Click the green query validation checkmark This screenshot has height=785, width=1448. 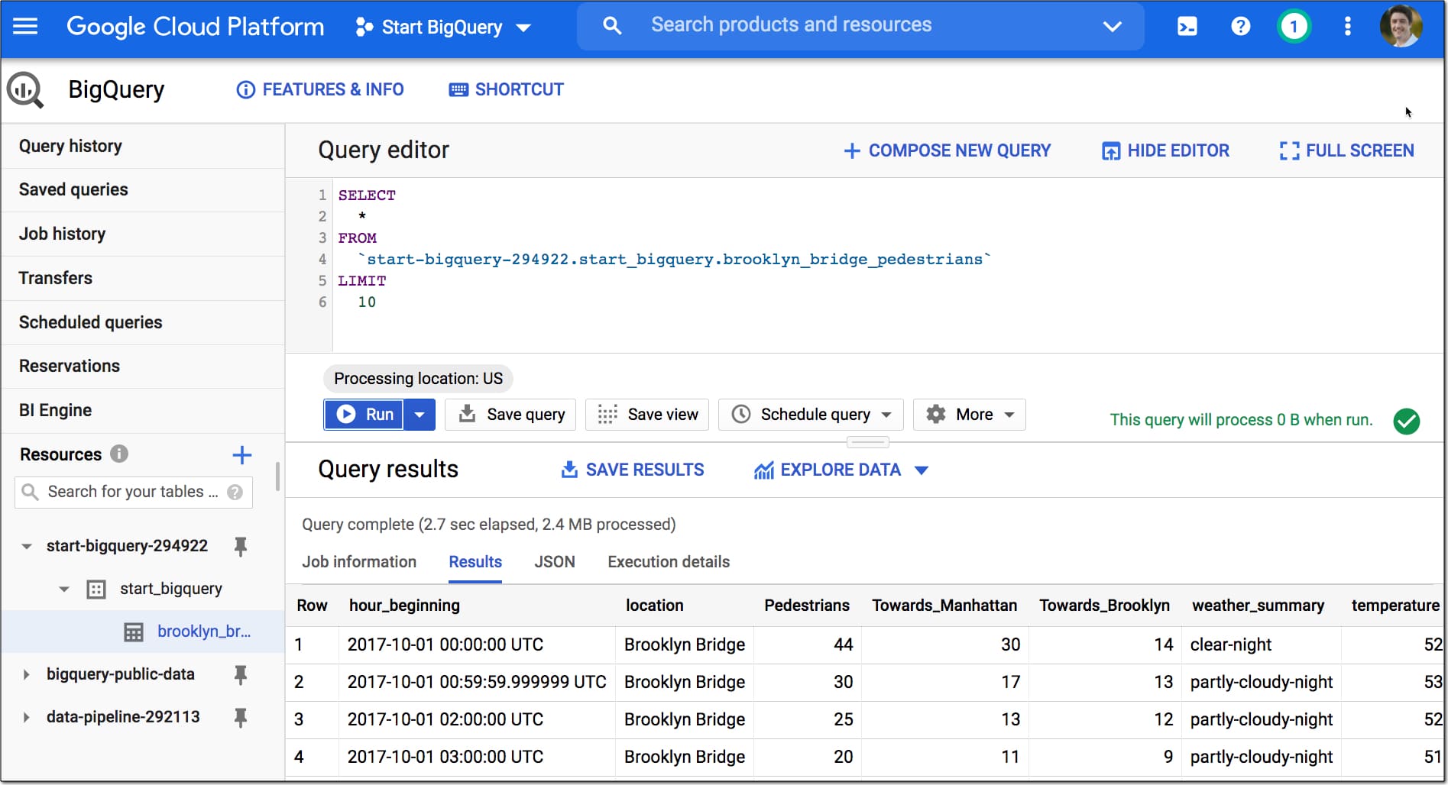click(1406, 421)
